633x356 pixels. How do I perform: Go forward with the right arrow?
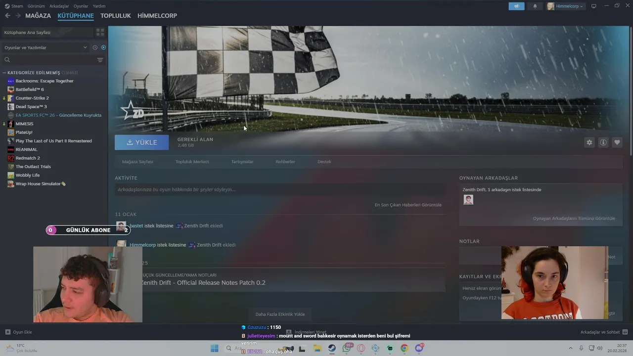click(x=18, y=16)
